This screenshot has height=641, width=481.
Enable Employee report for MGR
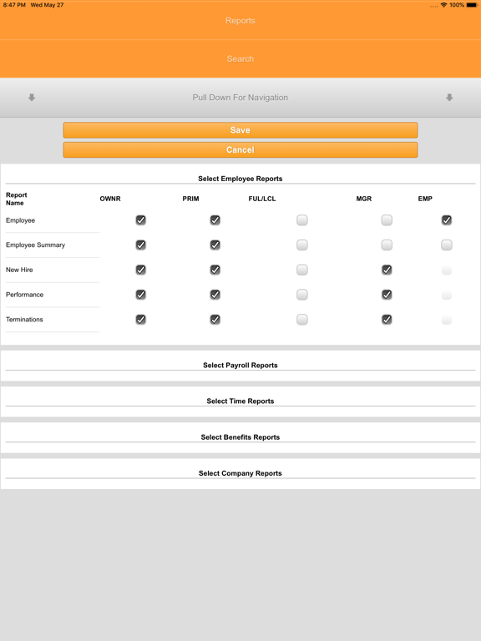tap(387, 220)
